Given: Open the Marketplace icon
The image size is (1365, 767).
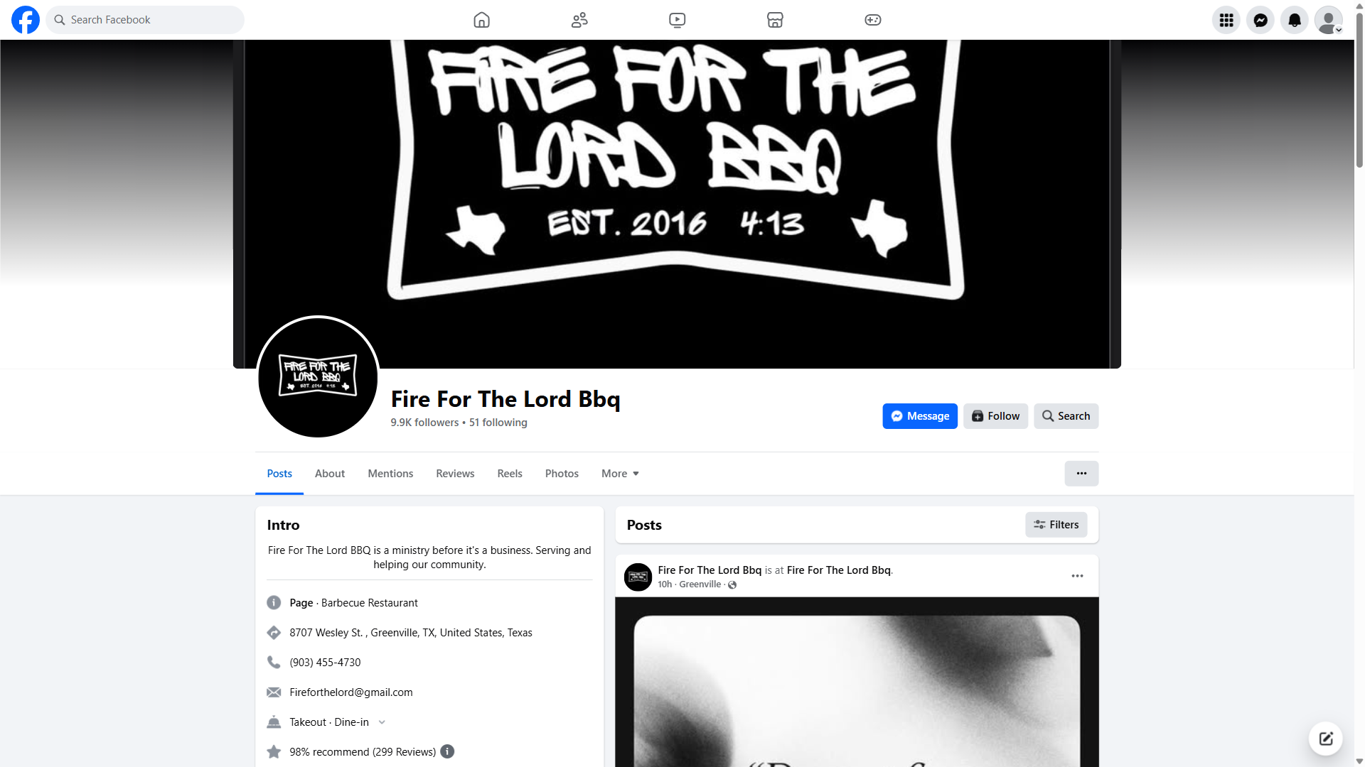Looking at the screenshot, I should coord(775,20).
